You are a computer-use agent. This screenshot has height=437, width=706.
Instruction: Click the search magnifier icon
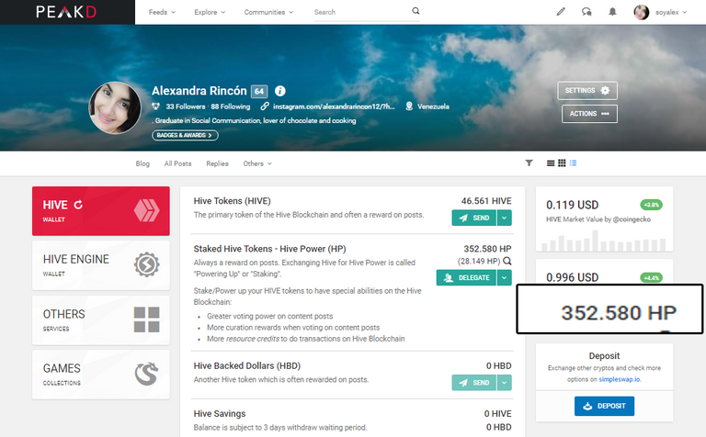pos(416,11)
